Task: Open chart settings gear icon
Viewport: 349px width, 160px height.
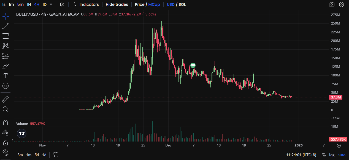Action: click(x=342, y=4)
